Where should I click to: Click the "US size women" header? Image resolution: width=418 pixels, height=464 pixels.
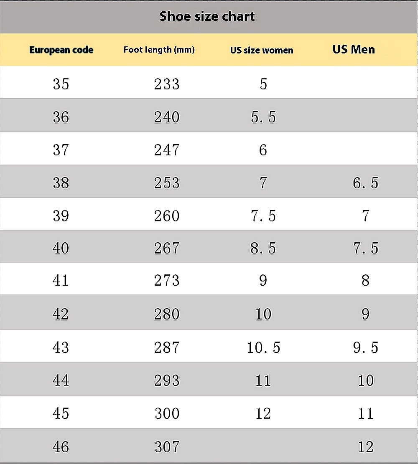[262, 51]
